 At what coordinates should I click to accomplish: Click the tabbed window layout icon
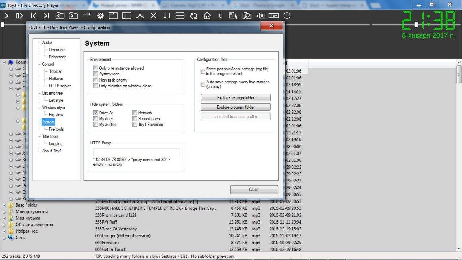(x=113, y=16)
